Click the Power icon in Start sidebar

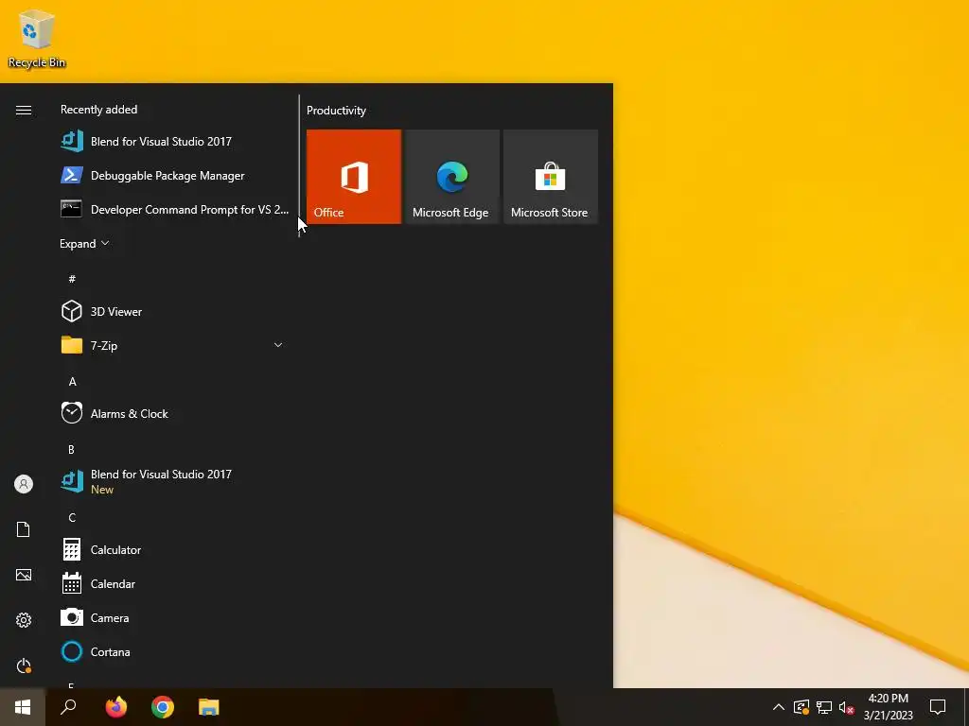24,665
